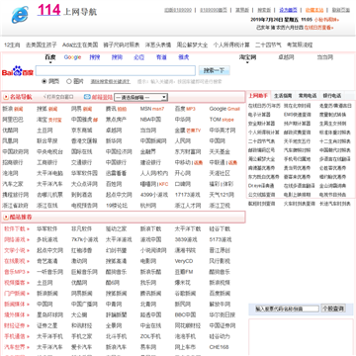Open the 工商银行 link
The height and width of the screenshot is (356, 356).
[x=47, y=162]
